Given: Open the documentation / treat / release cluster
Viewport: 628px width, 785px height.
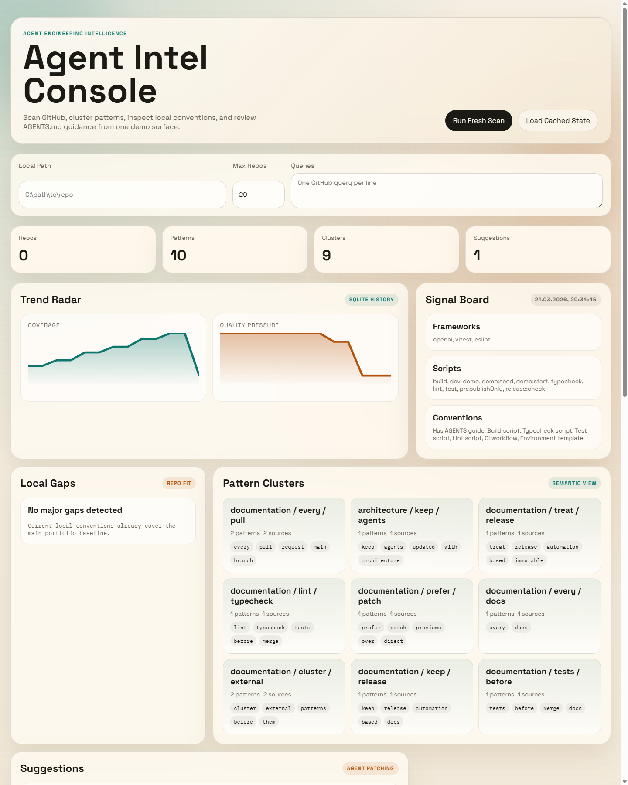Looking at the screenshot, I should tap(539, 536).
